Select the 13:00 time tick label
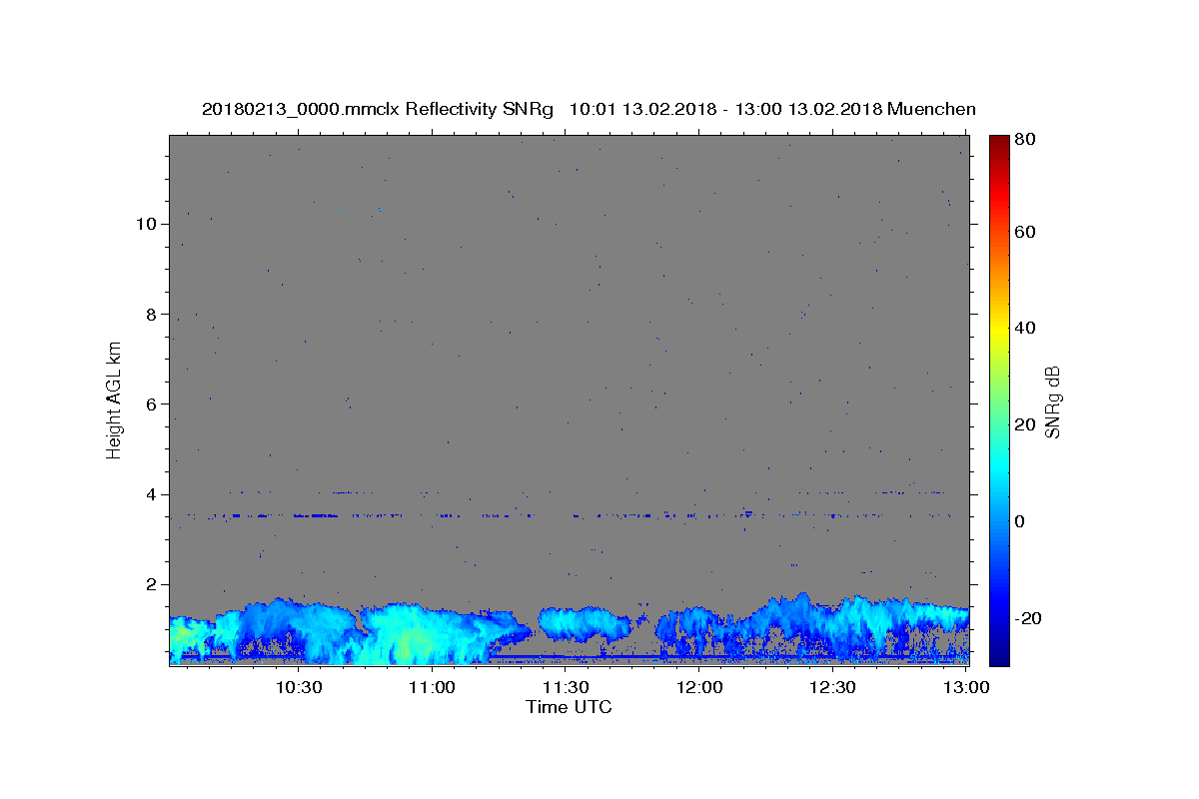 [x=967, y=688]
